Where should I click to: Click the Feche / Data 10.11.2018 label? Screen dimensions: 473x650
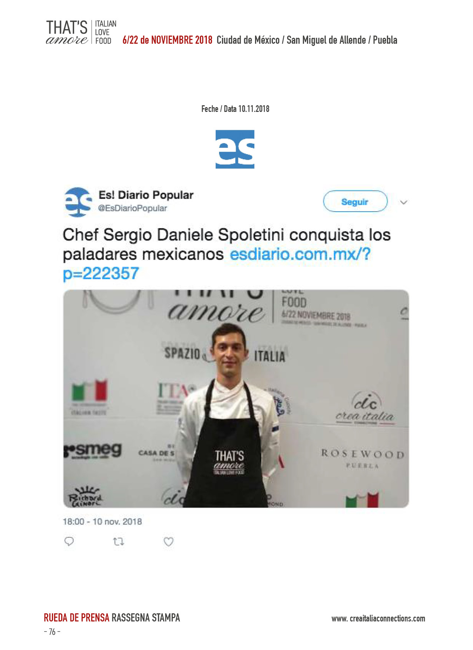[235, 109]
